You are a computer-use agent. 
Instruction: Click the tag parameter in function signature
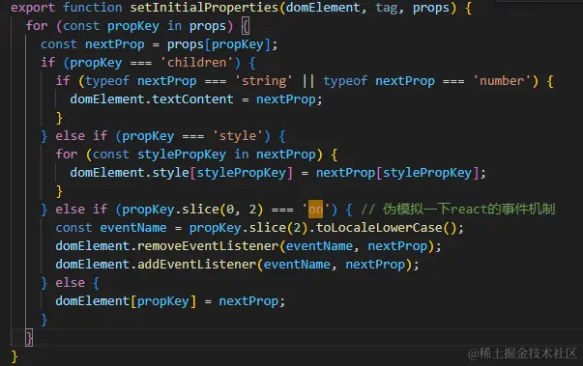point(387,8)
